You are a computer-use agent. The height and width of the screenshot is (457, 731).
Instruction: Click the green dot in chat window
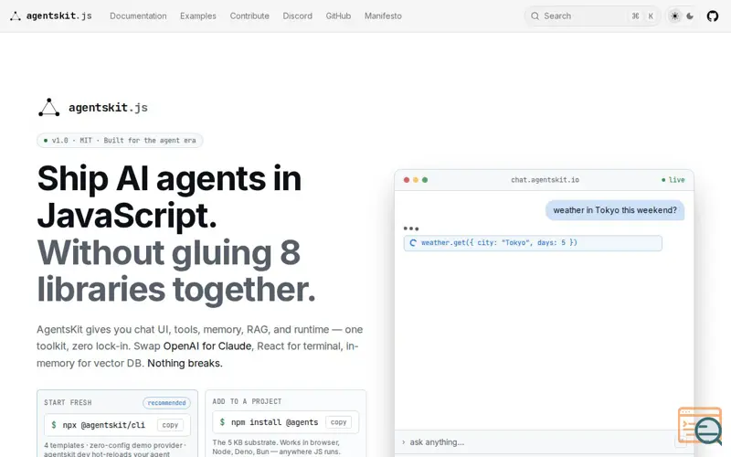[425, 180]
